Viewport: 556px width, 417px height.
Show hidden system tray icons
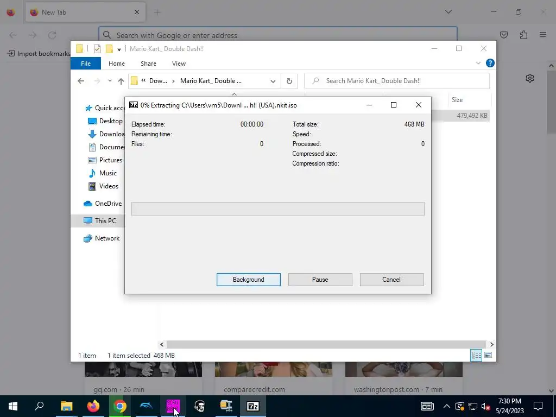447,406
